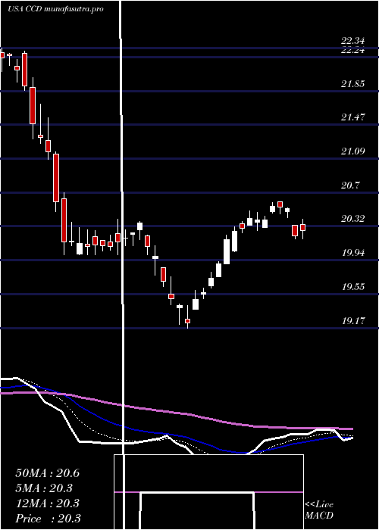
Task: Select the 21.09 price level label
Action: 353,151
